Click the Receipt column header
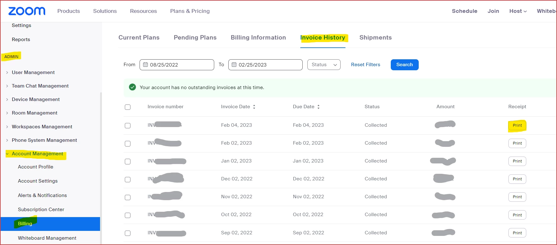 coord(517,107)
